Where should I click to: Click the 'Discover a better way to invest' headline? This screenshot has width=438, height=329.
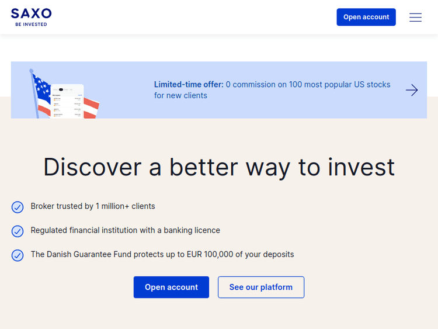coord(219,167)
